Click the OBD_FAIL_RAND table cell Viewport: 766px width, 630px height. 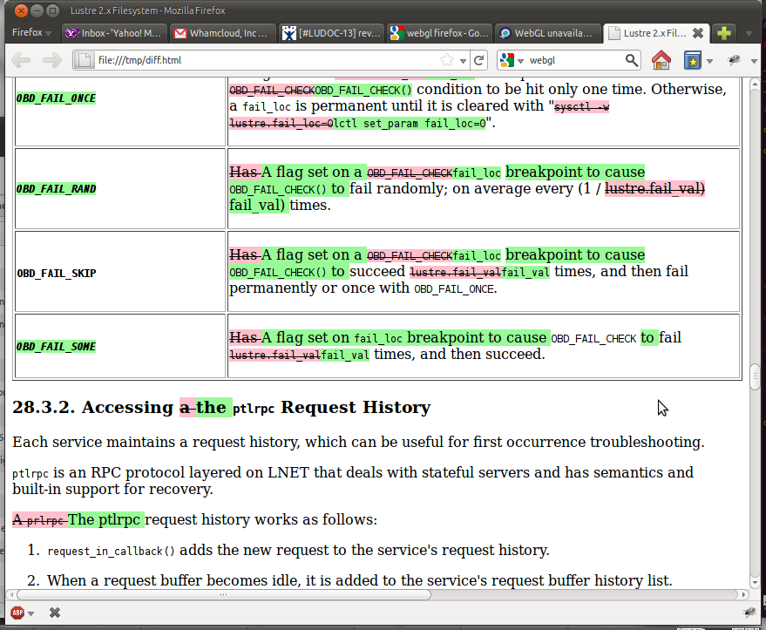pyautogui.click(x=120, y=188)
